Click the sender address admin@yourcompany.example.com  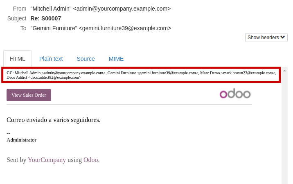[122, 9]
